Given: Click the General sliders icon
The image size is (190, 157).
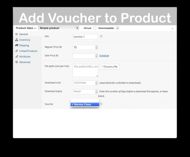Looking at the screenshot, I should point(17,34).
